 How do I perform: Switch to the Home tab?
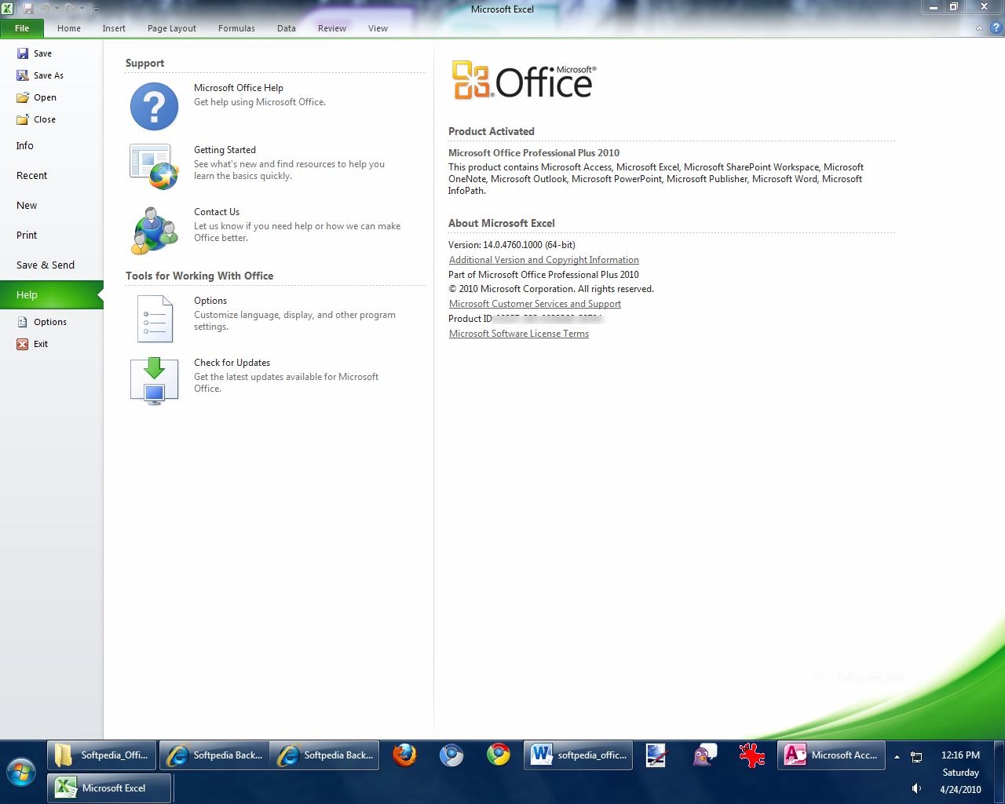coord(69,28)
